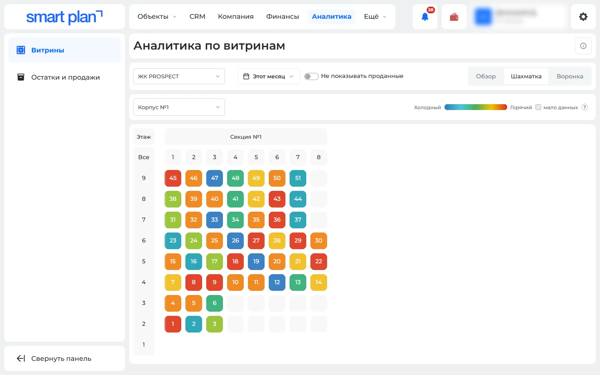Select red apartment cell 1

[x=173, y=324]
